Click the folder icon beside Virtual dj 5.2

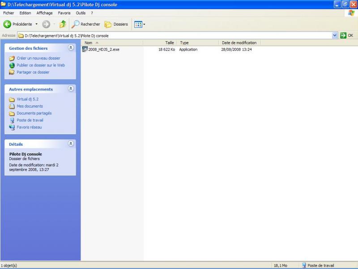click(12, 99)
